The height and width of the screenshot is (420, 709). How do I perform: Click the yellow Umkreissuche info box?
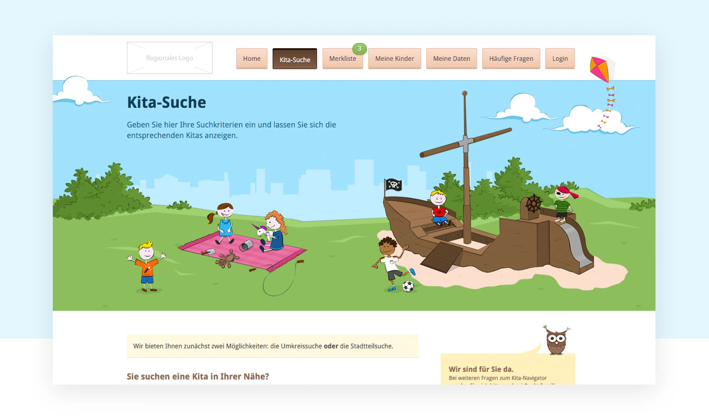pyautogui.click(x=272, y=346)
